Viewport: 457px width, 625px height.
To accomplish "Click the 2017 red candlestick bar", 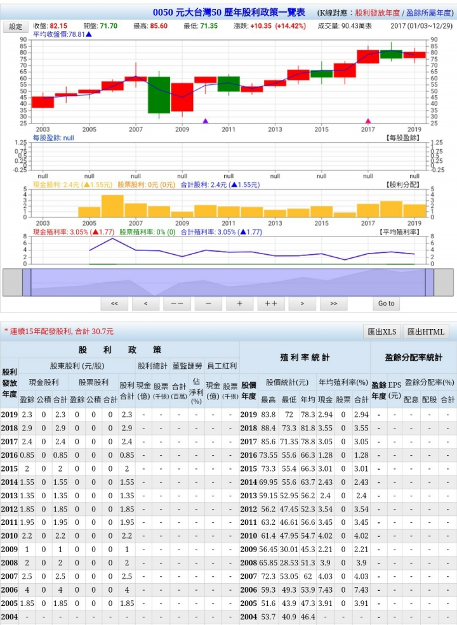I will pyautogui.click(x=368, y=56).
